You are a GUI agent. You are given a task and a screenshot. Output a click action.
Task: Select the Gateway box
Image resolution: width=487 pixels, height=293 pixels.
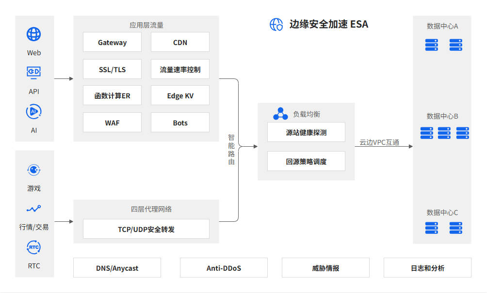pyautogui.click(x=112, y=42)
